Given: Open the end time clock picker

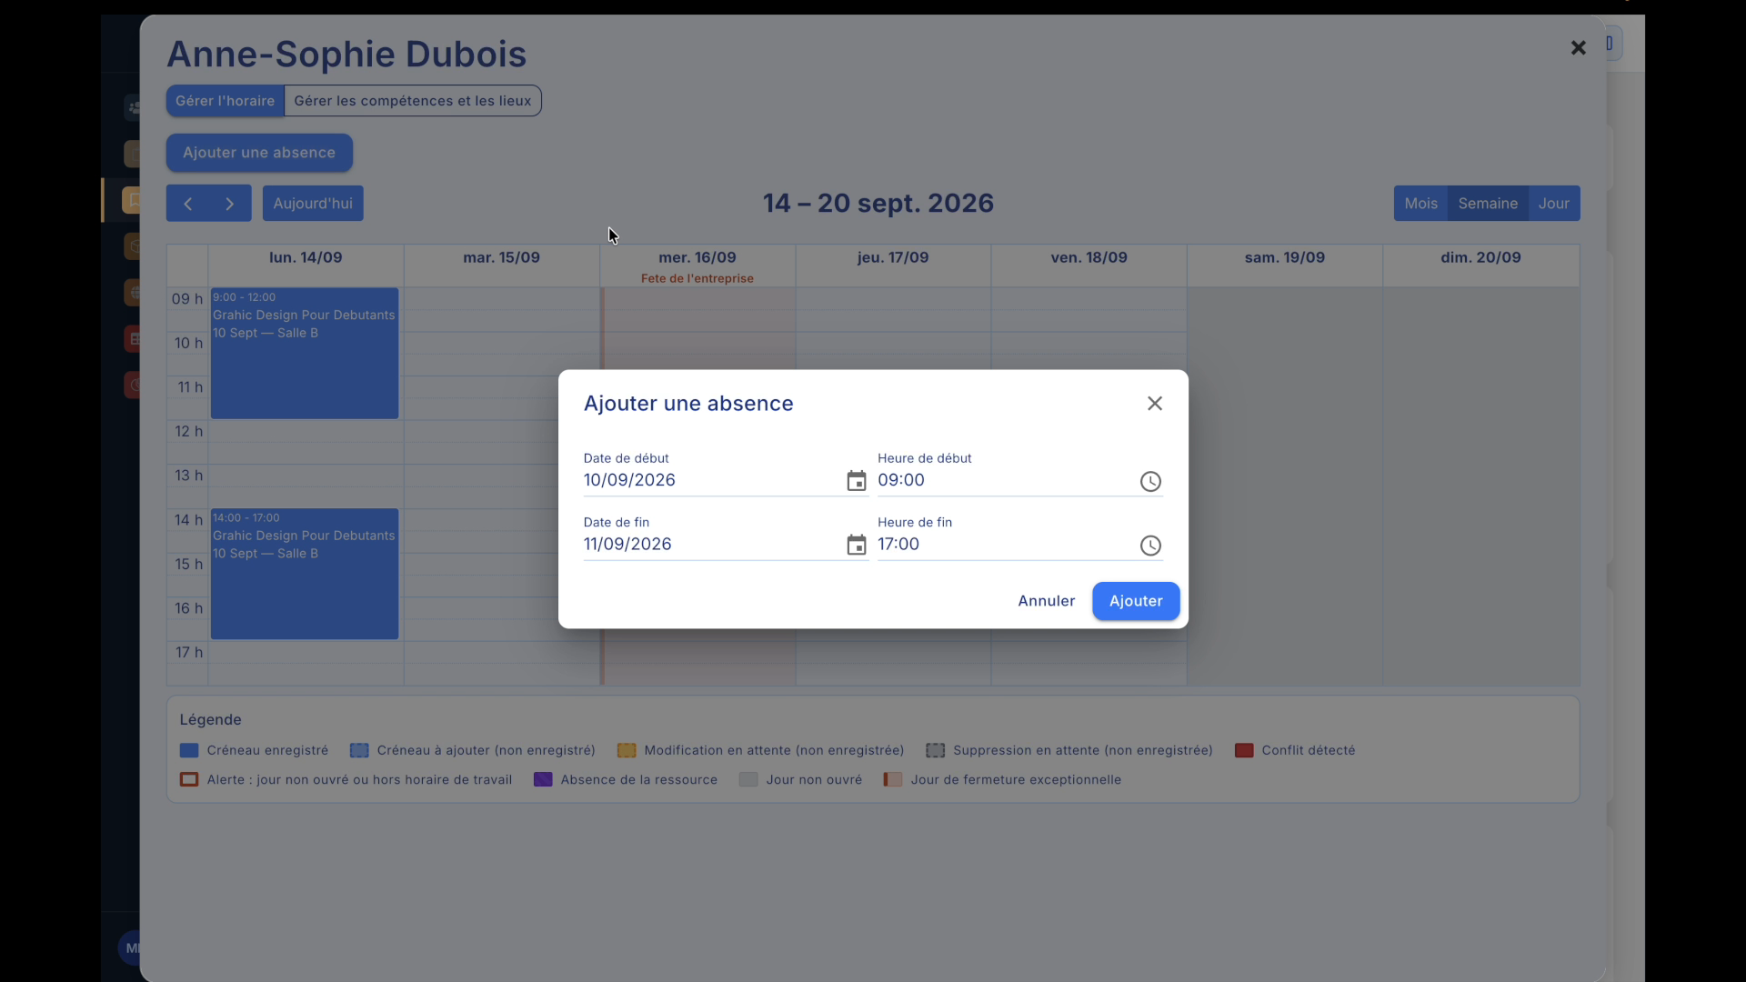Looking at the screenshot, I should click(1150, 545).
